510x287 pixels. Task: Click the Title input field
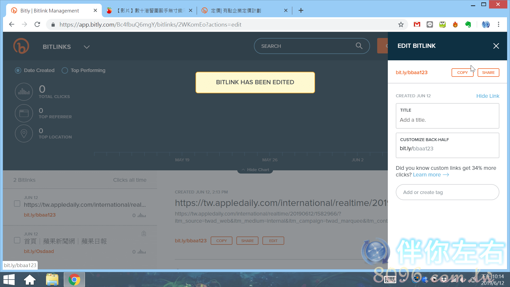click(447, 116)
